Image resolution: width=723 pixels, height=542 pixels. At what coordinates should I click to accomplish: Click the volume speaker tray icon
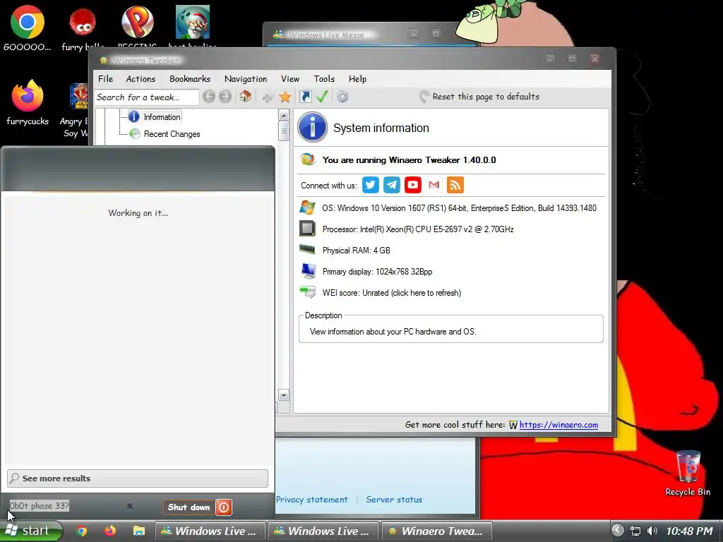652,531
